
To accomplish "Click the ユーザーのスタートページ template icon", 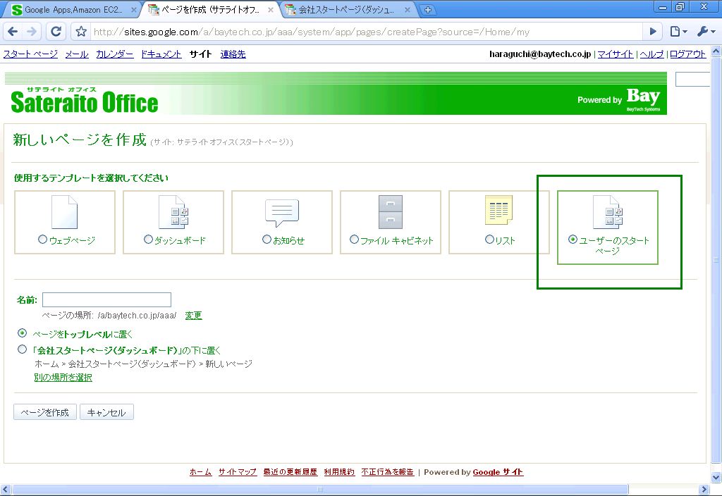I will pyautogui.click(x=608, y=212).
